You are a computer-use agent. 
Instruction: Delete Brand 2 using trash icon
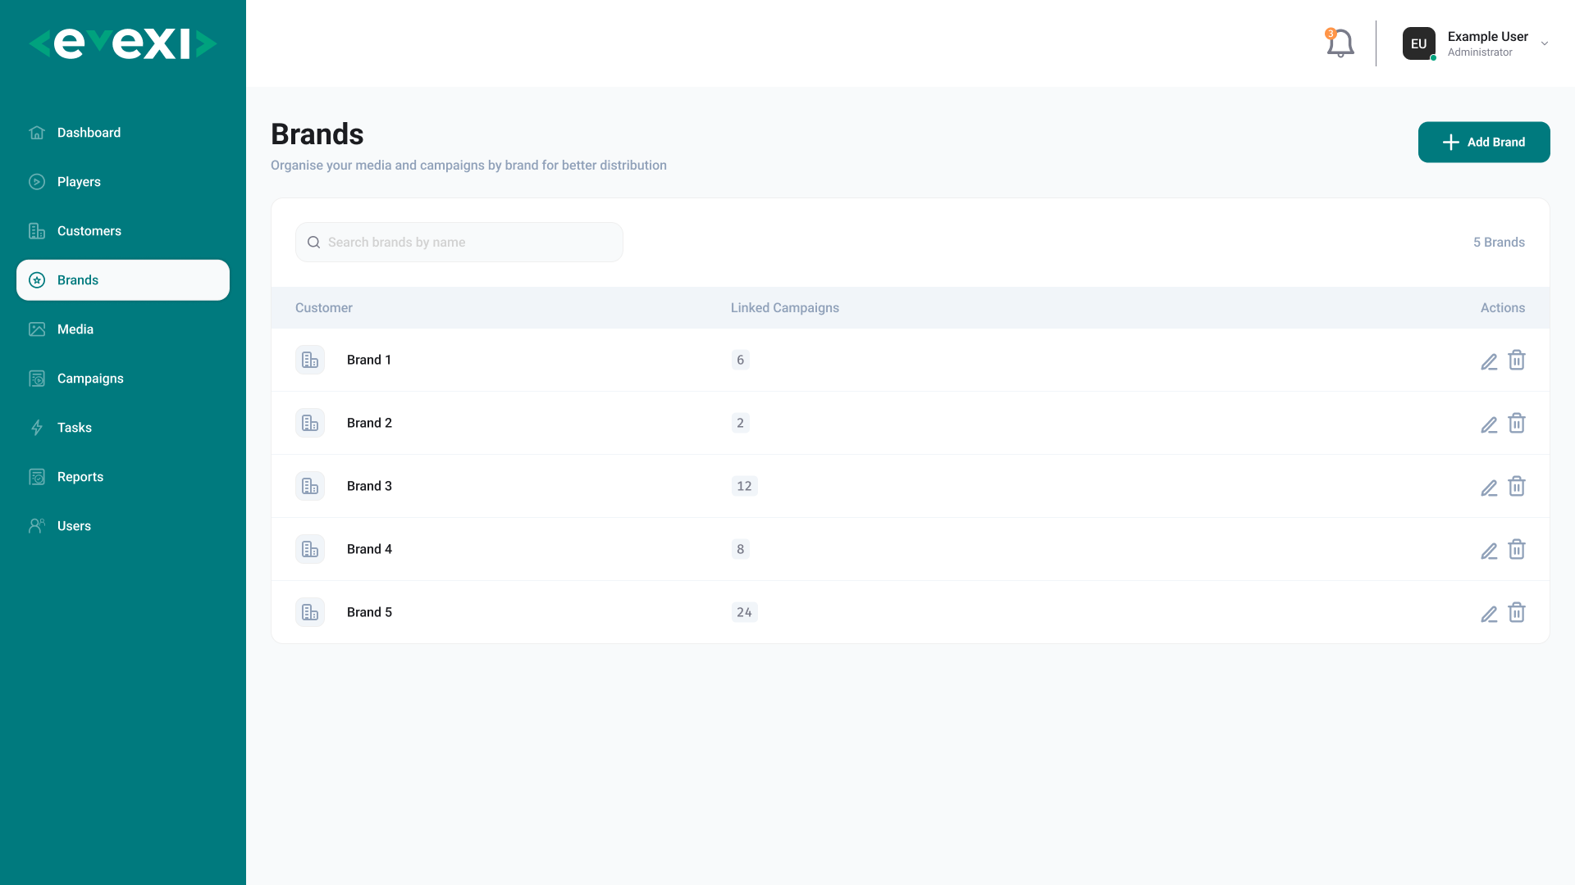(x=1517, y=423)
